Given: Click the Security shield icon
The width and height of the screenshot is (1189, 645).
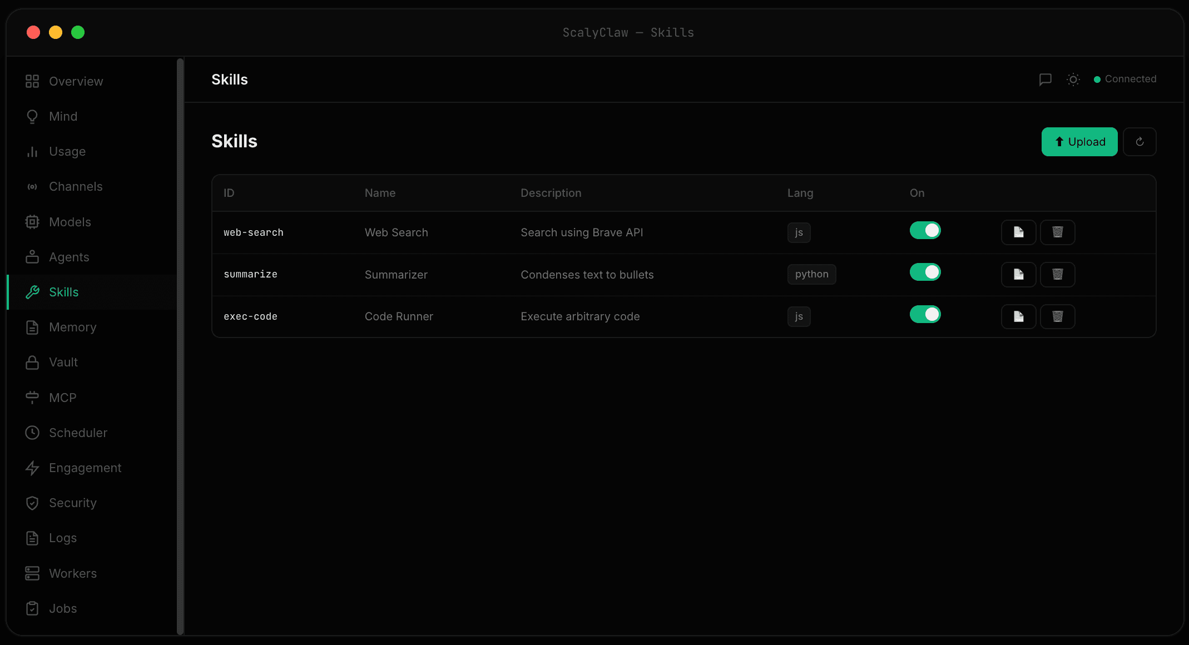Looking at the screenshot, I should 32,503.
